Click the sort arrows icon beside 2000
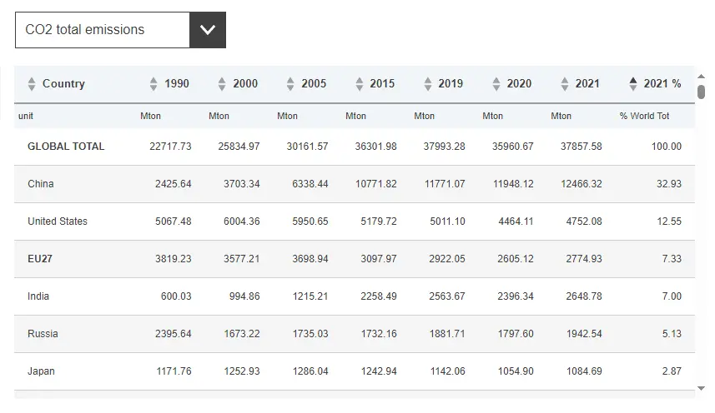The height and width of the screenshot is (413, 715). [x=222, y=84]
